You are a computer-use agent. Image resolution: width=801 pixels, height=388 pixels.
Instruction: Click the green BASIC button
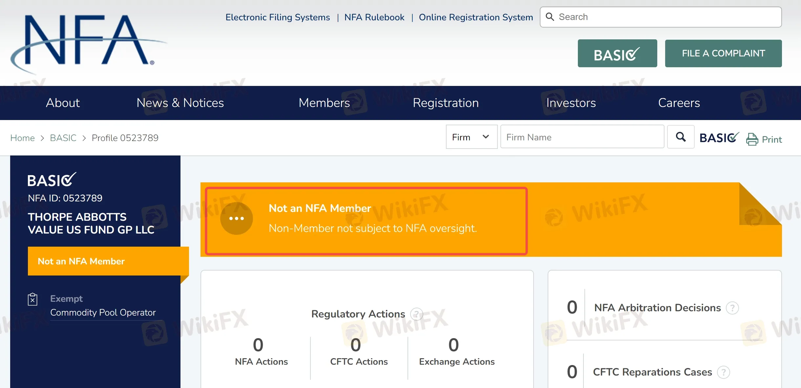coord(617,53)
